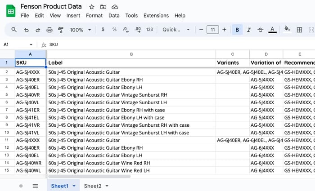Toggle strikethrough formatting

pyautogui.click(x=261, y=30)
